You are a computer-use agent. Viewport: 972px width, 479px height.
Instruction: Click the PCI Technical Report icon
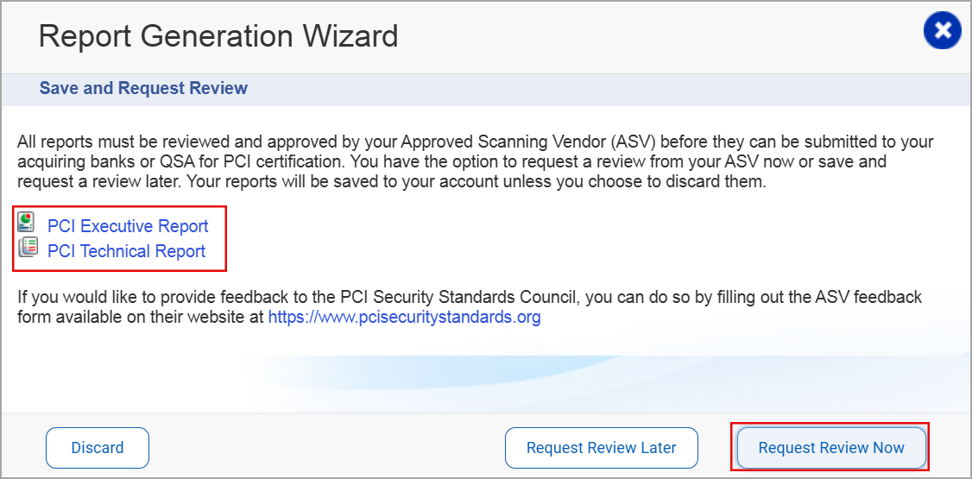27,249
